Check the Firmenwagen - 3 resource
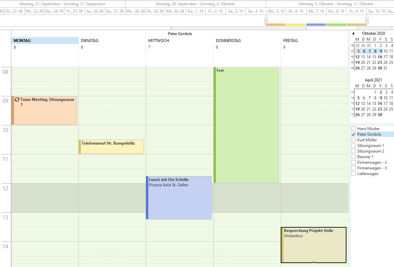 354,168
